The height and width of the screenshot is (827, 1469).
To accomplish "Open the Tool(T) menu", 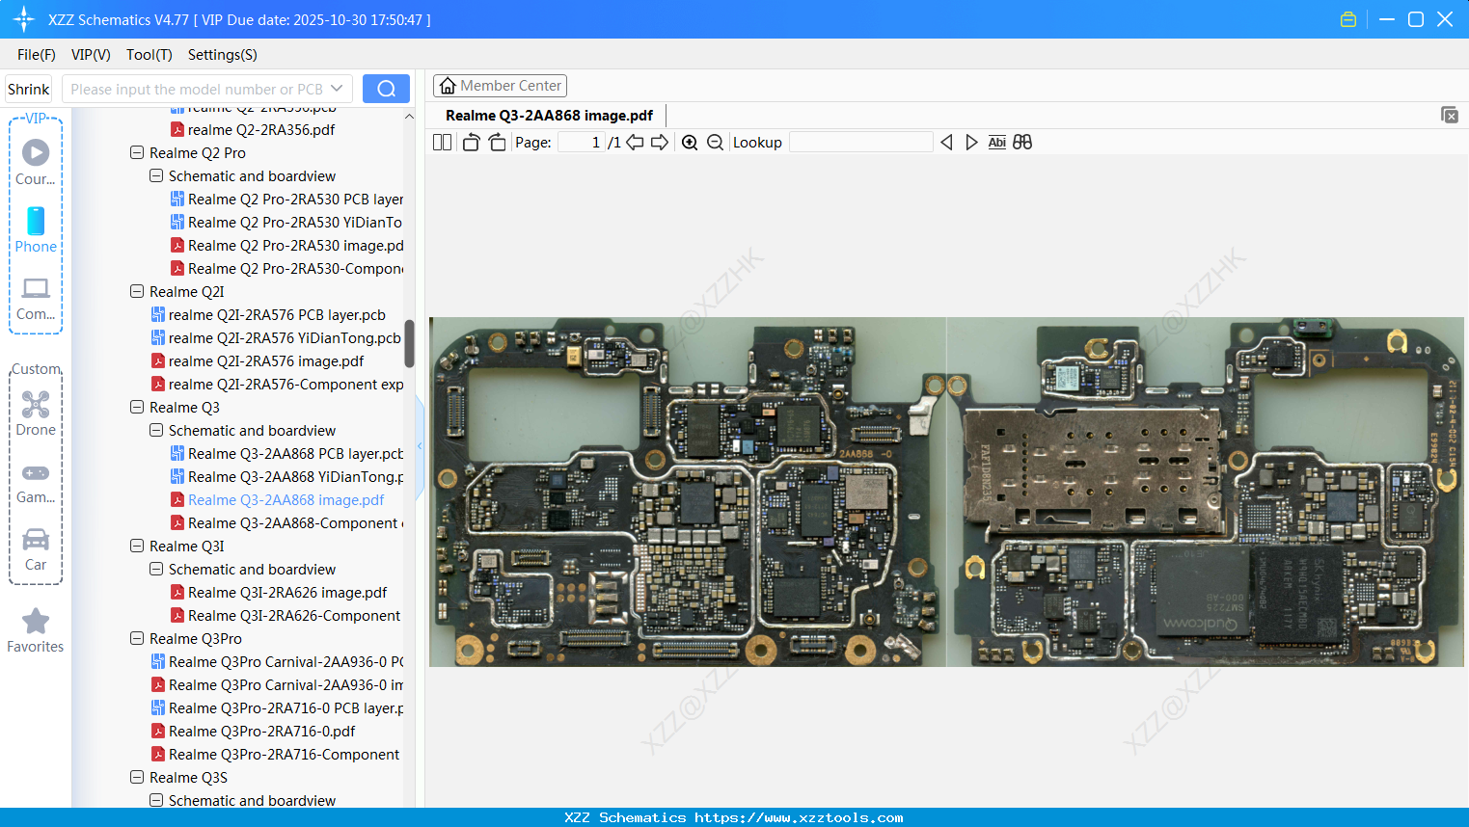I will point(149,55).
